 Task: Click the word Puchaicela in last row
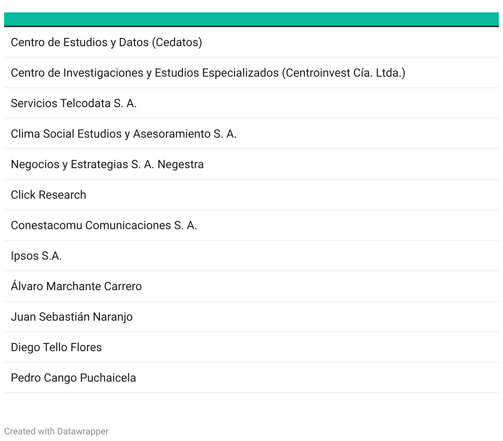pyautogui.click(x=108, y=378)
